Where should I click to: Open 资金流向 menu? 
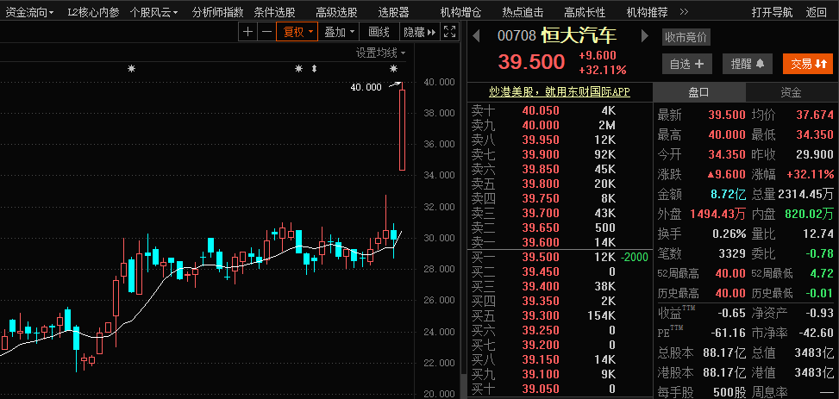coord(29,12)
